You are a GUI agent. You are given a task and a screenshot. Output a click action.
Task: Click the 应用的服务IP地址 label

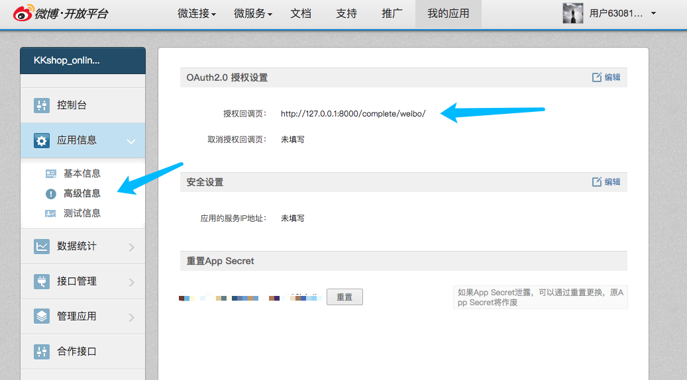coord(233,218)
